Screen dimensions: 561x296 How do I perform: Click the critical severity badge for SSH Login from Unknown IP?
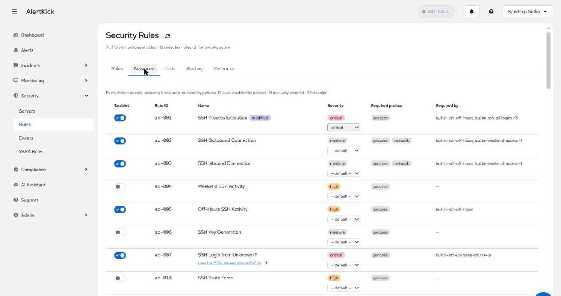point(336,255)
